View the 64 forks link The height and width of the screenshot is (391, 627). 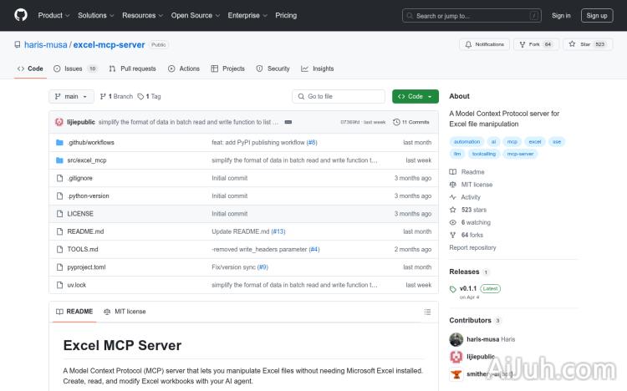466,235
